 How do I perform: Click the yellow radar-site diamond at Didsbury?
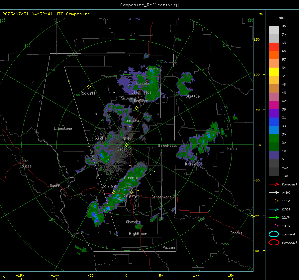(x=127, y=145)
